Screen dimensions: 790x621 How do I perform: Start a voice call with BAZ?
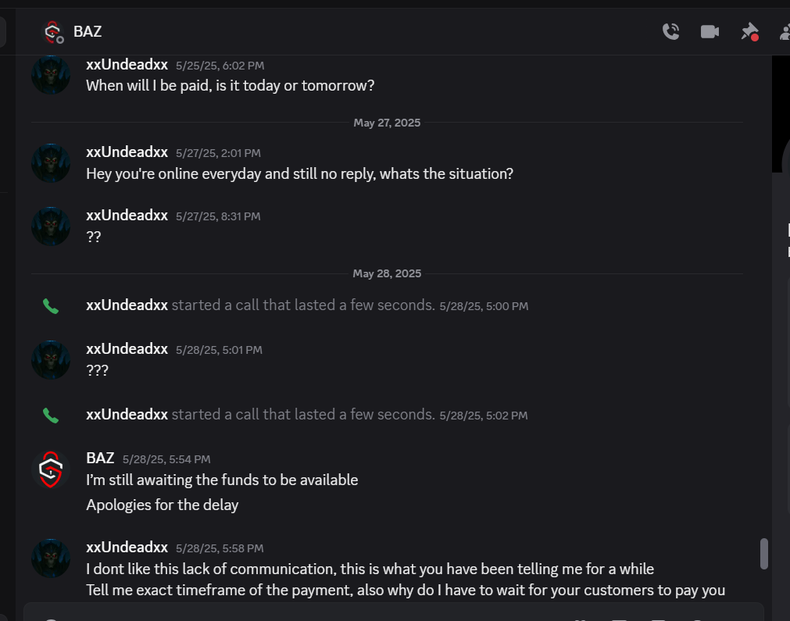[670, 32]
